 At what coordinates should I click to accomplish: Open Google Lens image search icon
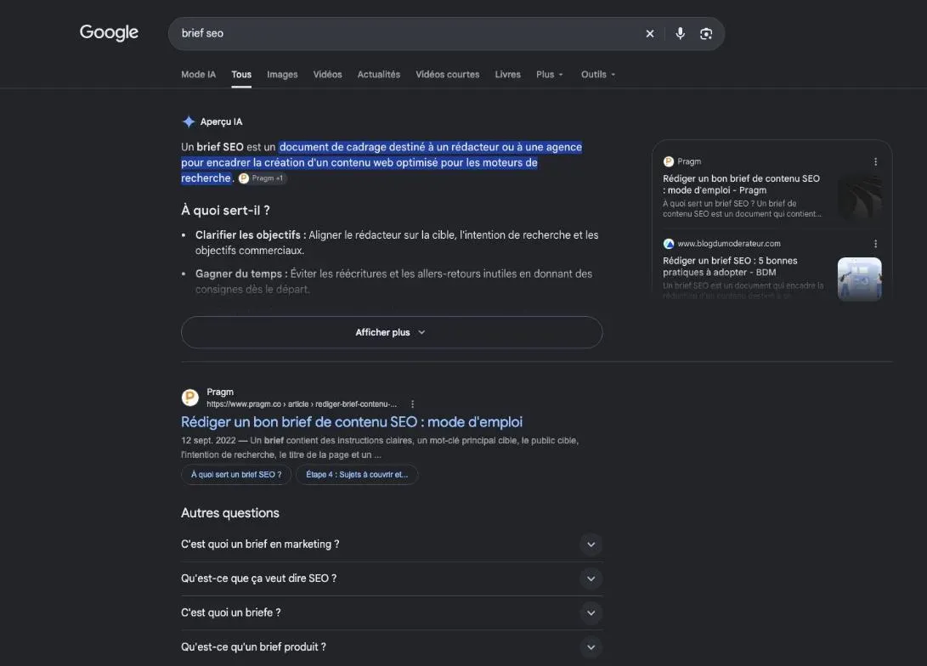(x=706, y=34)
